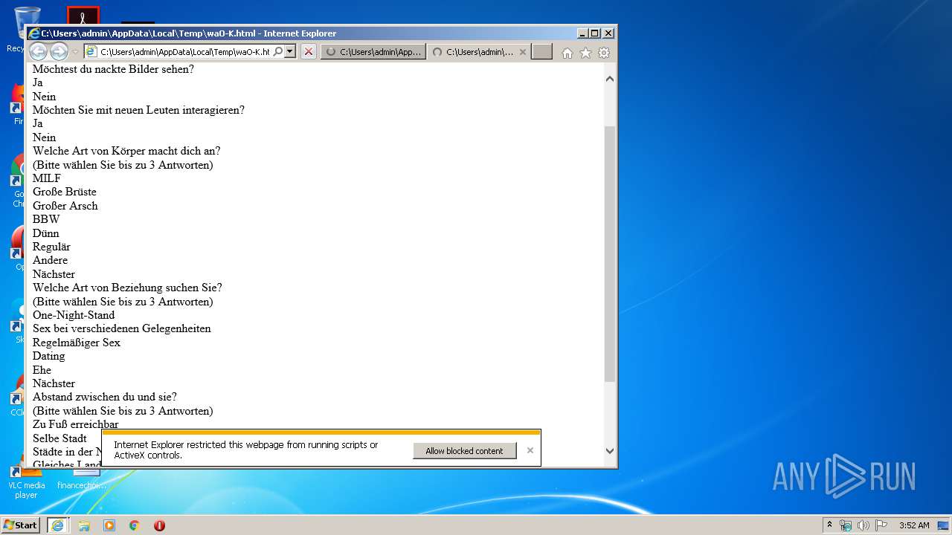Click the page scrollbar down arrow
This screenshot has width=952, height=535.
610,451
